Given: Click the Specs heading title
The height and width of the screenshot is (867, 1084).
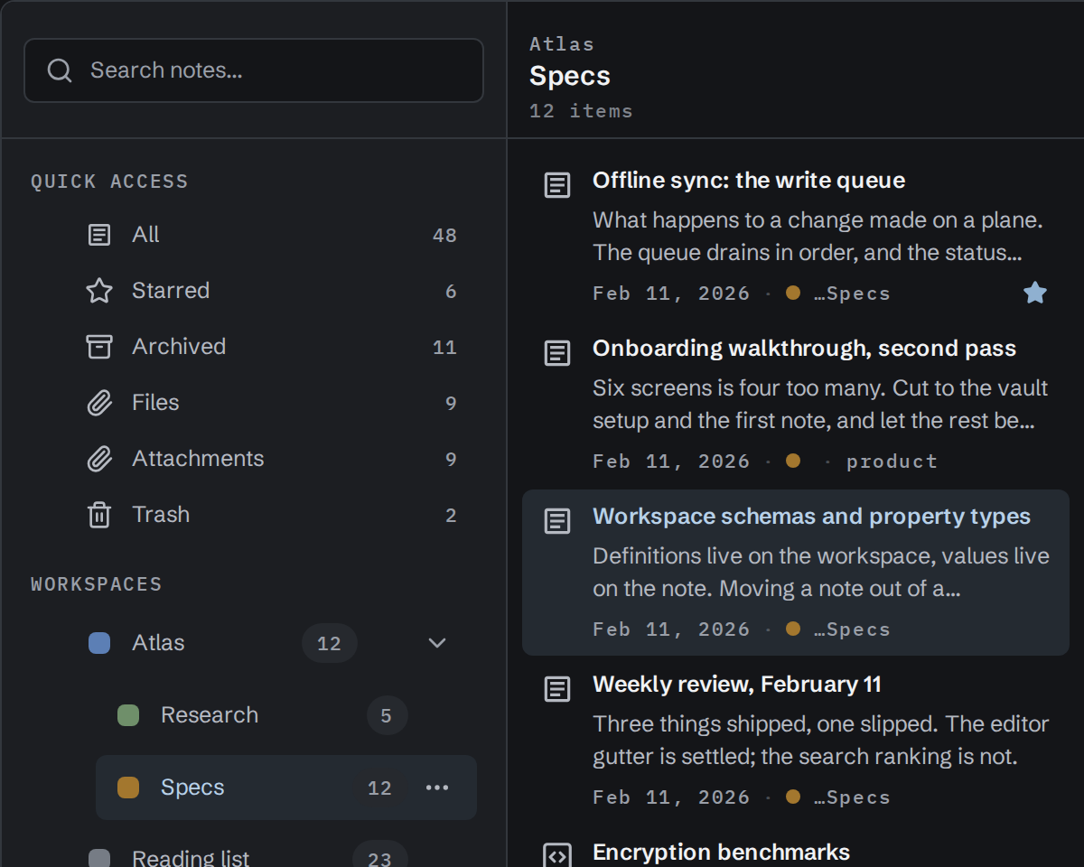Looking at the screenshot, I should click(x=570, y=76).
